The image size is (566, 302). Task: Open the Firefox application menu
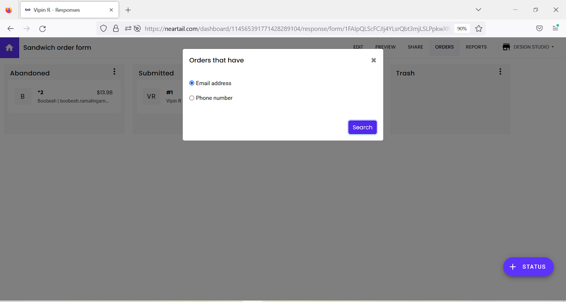click(x=555, y=28)
